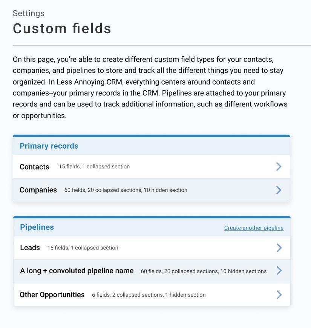Click the Primary records section header
Viewport: 311px width, 328px height.
pos(49,146)
